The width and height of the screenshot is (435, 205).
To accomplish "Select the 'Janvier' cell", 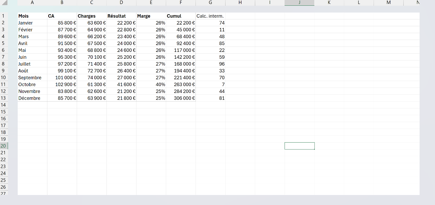I will coord(32,23).
